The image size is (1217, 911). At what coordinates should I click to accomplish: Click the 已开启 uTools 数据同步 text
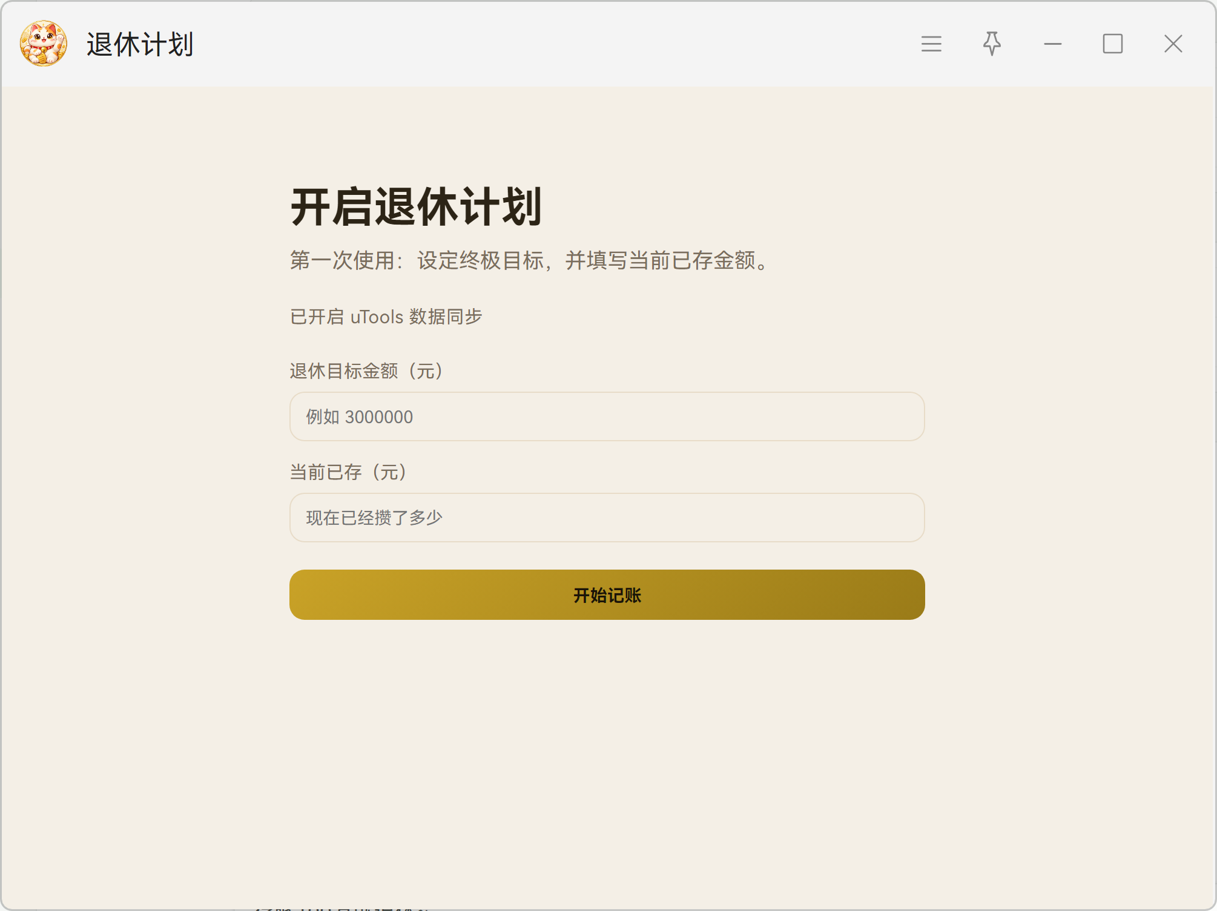(386, 317)
